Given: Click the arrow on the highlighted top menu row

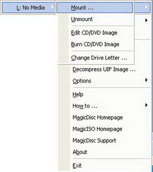Looking at the screenshot, I should coord(147,6).
